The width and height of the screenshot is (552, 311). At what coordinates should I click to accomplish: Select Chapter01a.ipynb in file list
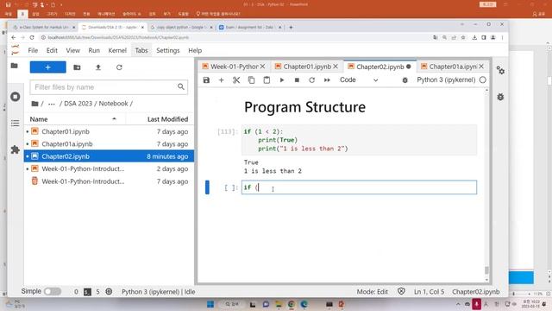point(110,144)
